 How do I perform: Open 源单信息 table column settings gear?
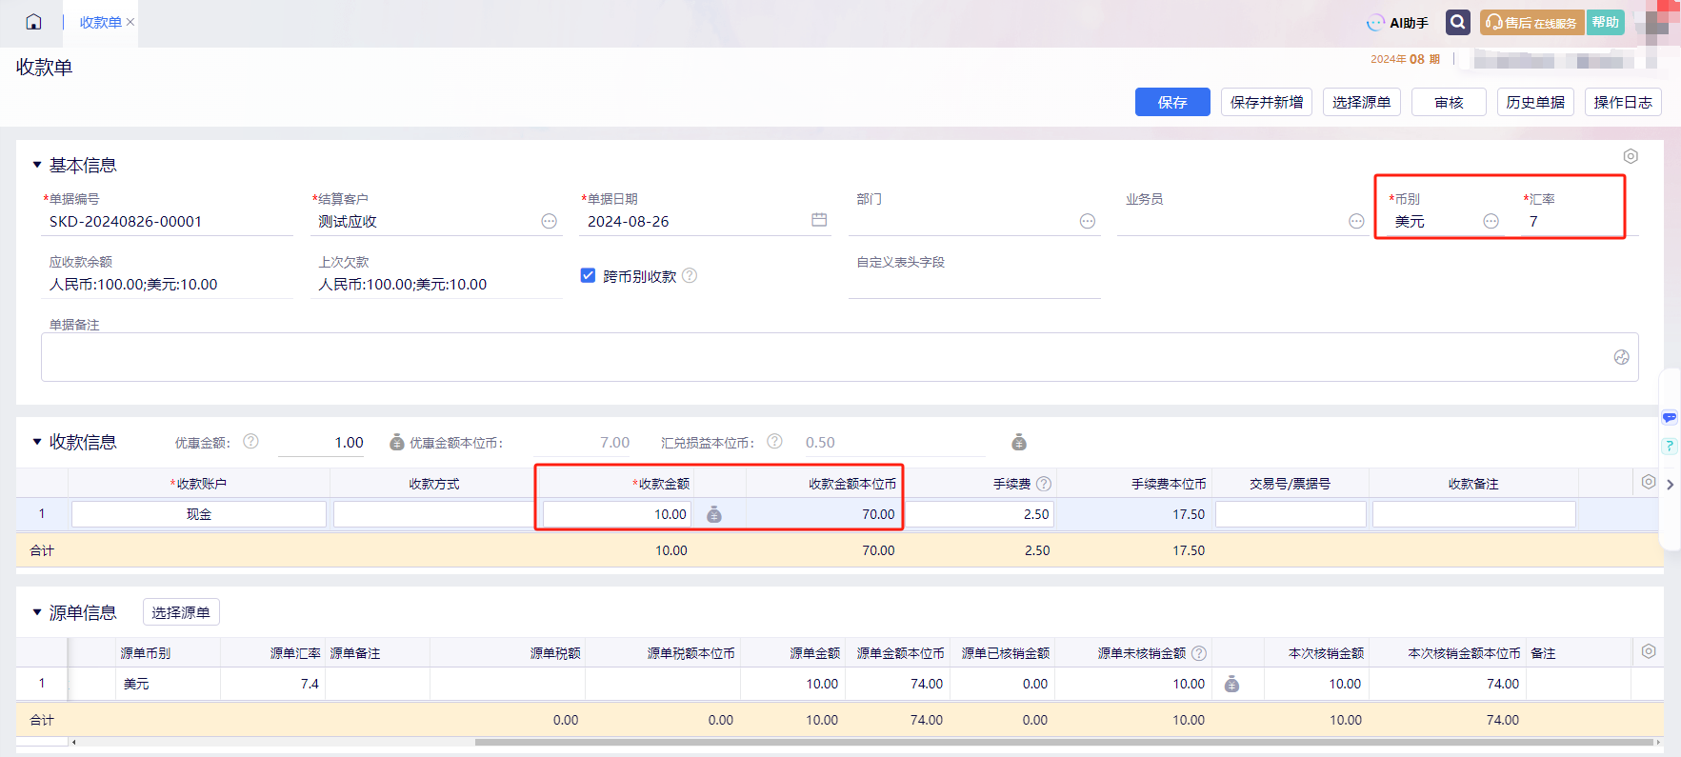click(x=1649, y=651)
